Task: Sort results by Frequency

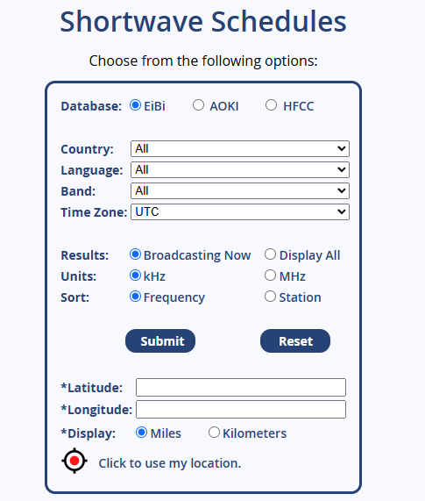Action: point(135,297)
